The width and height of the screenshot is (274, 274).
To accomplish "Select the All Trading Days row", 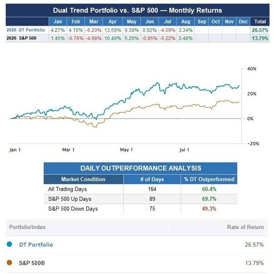I will tap(141, 189).
